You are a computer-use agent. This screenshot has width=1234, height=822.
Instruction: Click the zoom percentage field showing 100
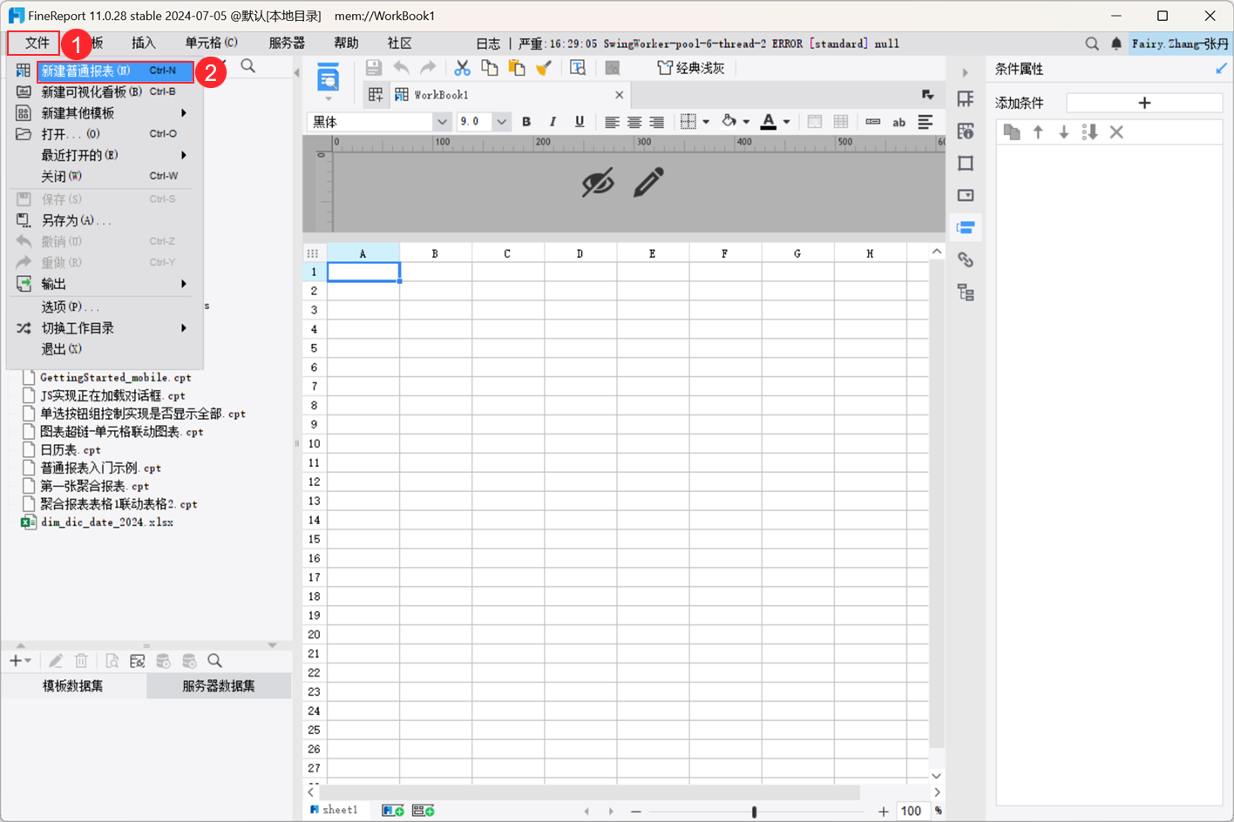click(912, 812)
